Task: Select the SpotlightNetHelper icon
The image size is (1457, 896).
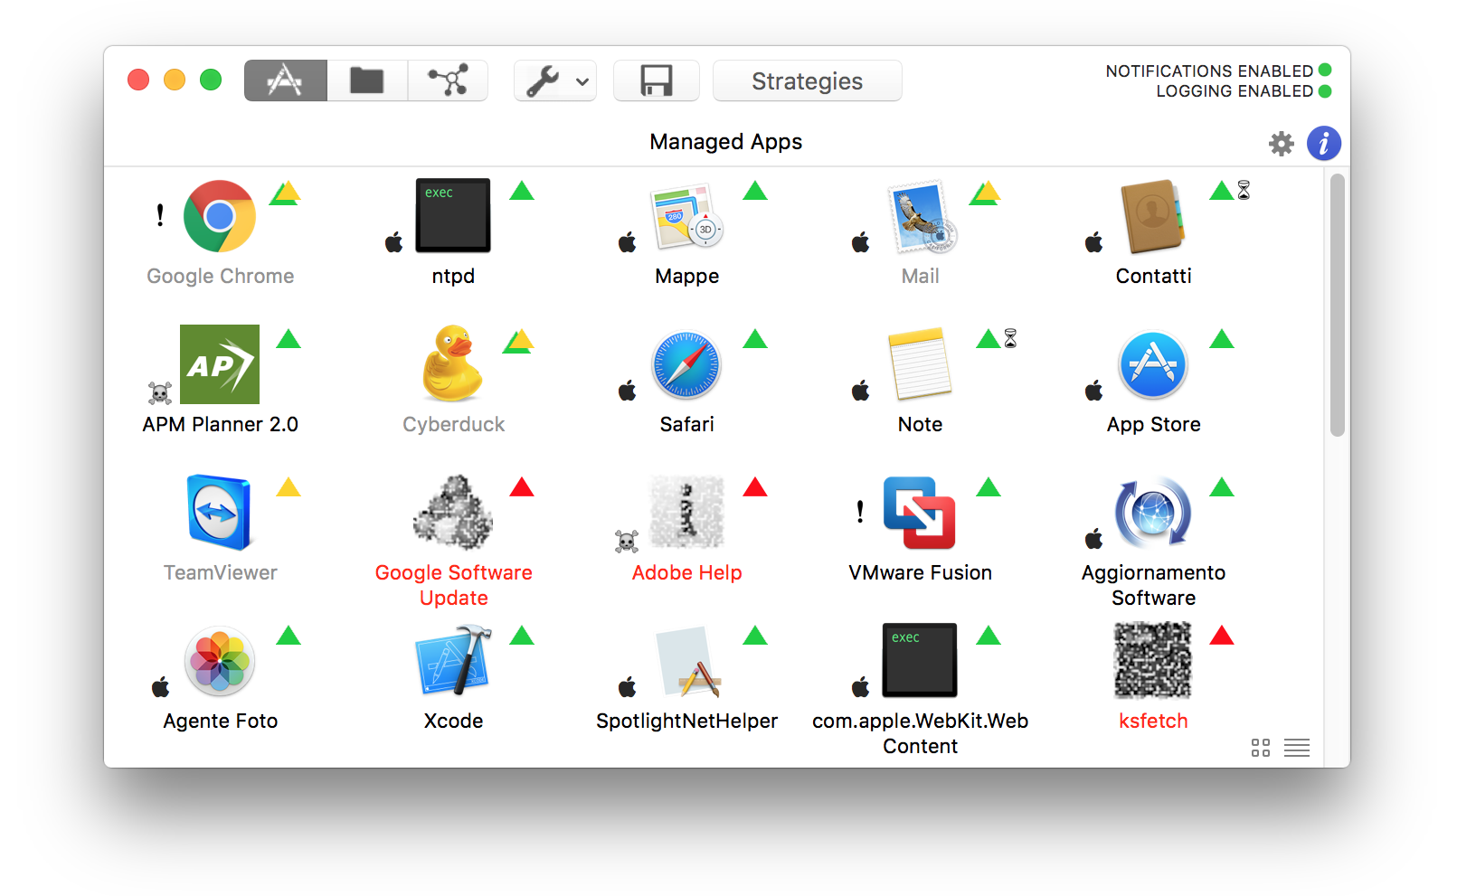Action: point(689,662)
